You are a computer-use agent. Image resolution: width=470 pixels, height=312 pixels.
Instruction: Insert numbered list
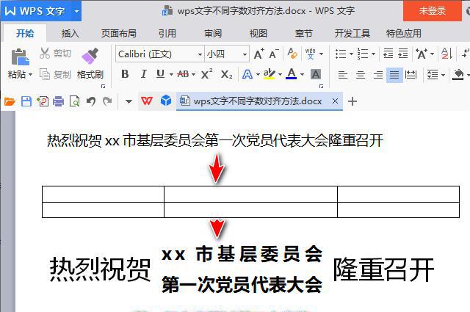click(x=363, y=54)
